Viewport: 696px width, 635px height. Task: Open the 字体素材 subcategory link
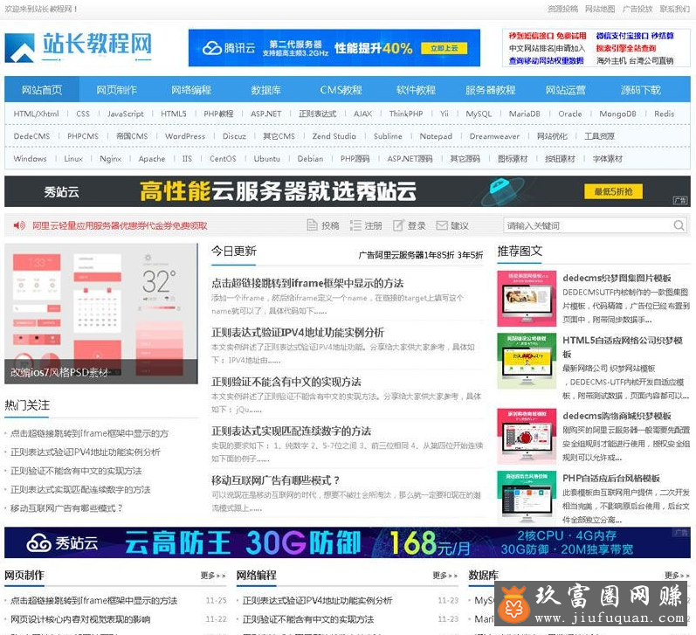608,158
